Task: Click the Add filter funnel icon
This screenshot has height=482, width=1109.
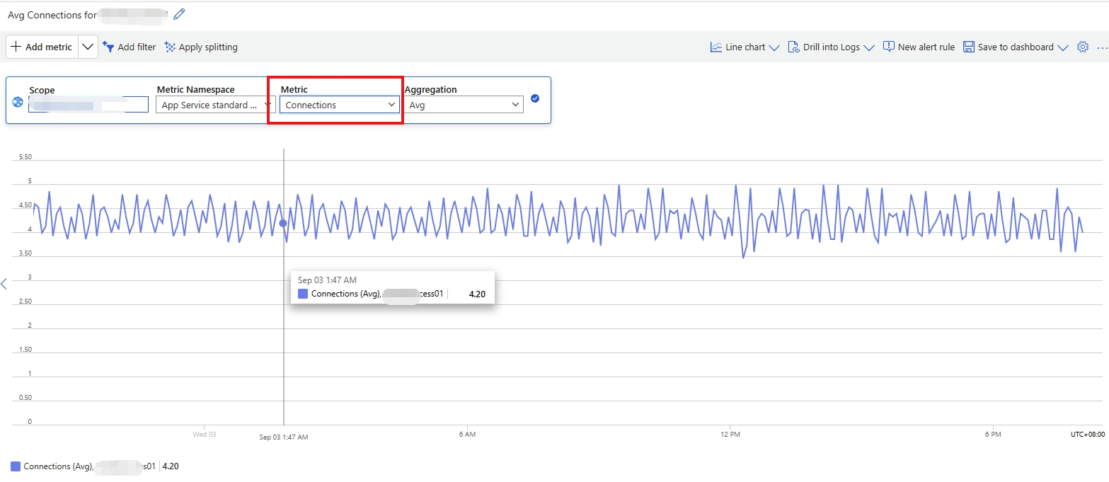Action: (x=108, y=47)
